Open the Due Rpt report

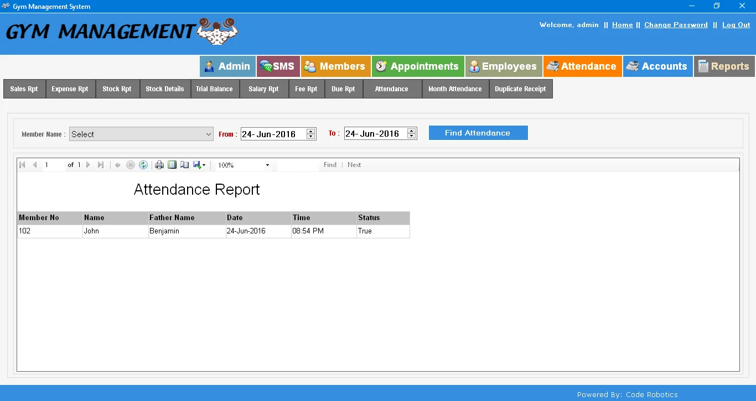(344, 89)
